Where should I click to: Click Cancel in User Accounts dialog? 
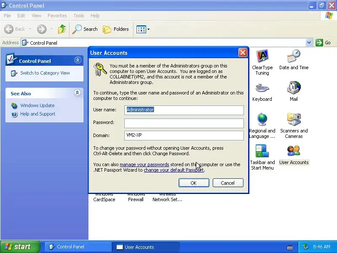[228, 183]
